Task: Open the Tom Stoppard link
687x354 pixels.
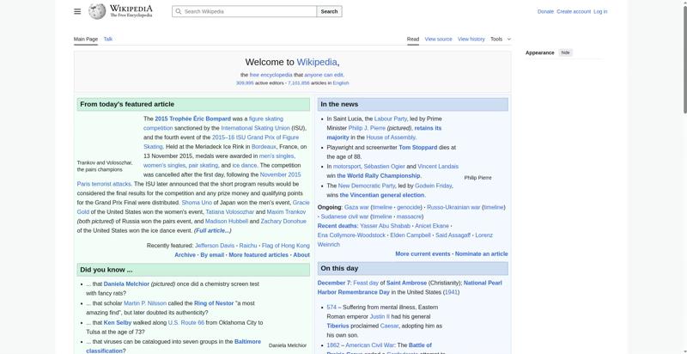Action: click(x=418, y=147)
